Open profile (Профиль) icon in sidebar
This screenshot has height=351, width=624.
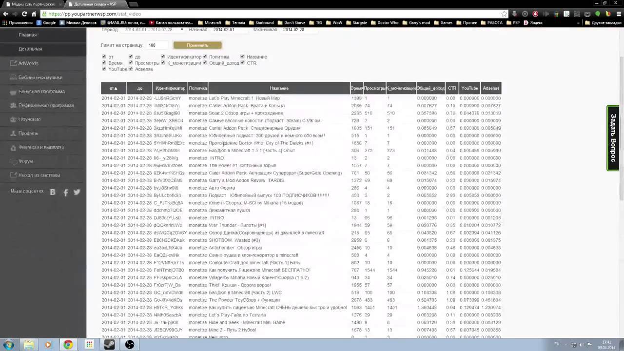tap(14, 133)
